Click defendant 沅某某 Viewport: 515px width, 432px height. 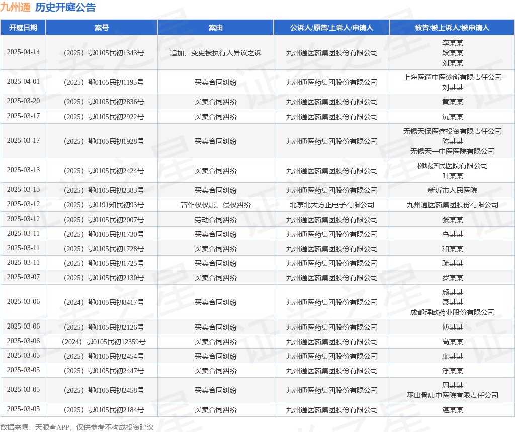(453, 117)
